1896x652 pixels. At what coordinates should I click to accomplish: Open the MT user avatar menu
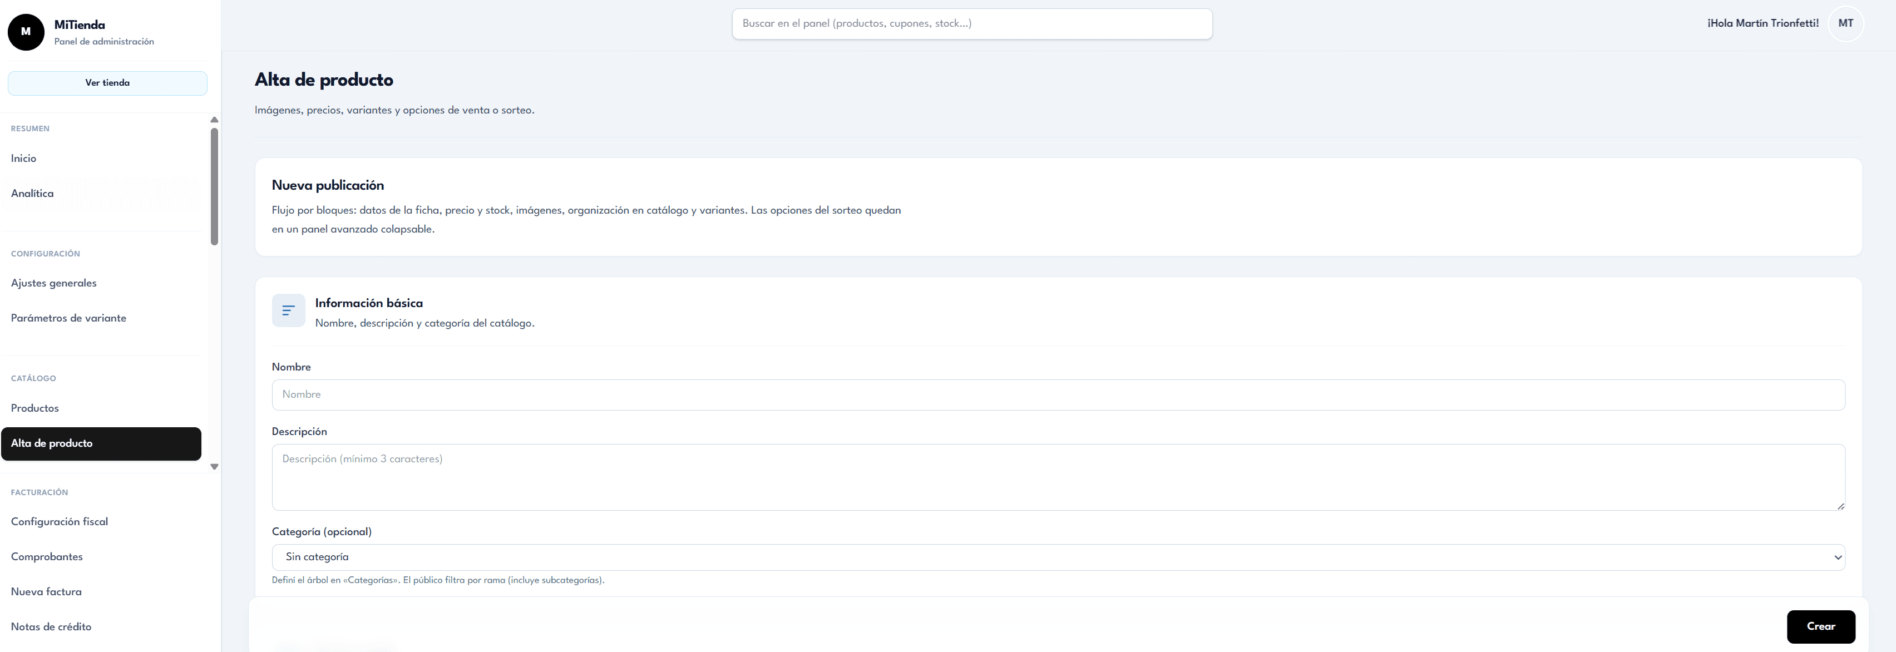1845,23
